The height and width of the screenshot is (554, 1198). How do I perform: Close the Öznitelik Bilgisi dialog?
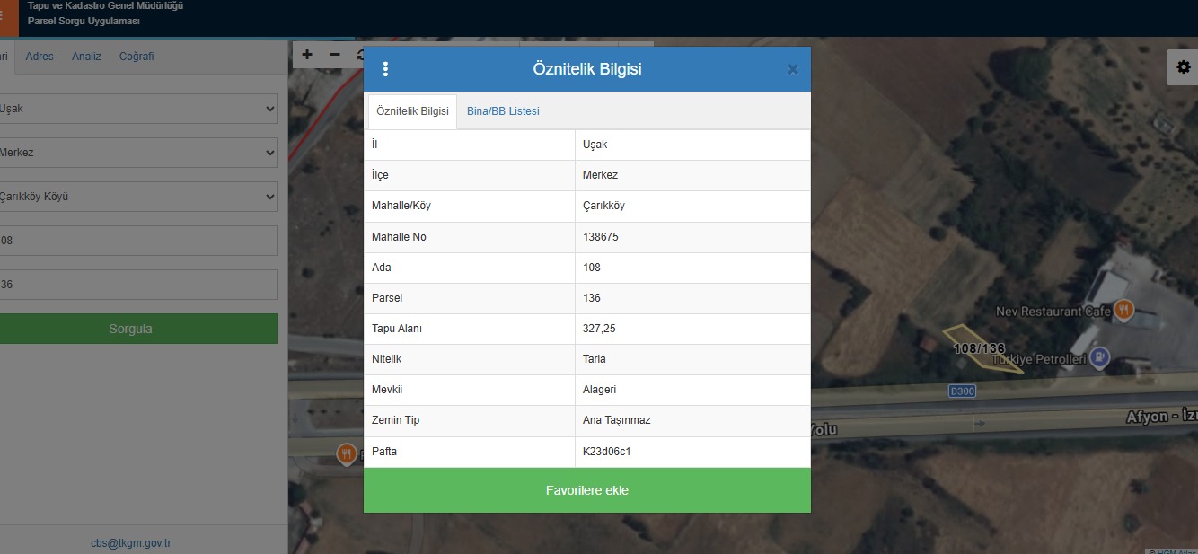coord(792,69)
